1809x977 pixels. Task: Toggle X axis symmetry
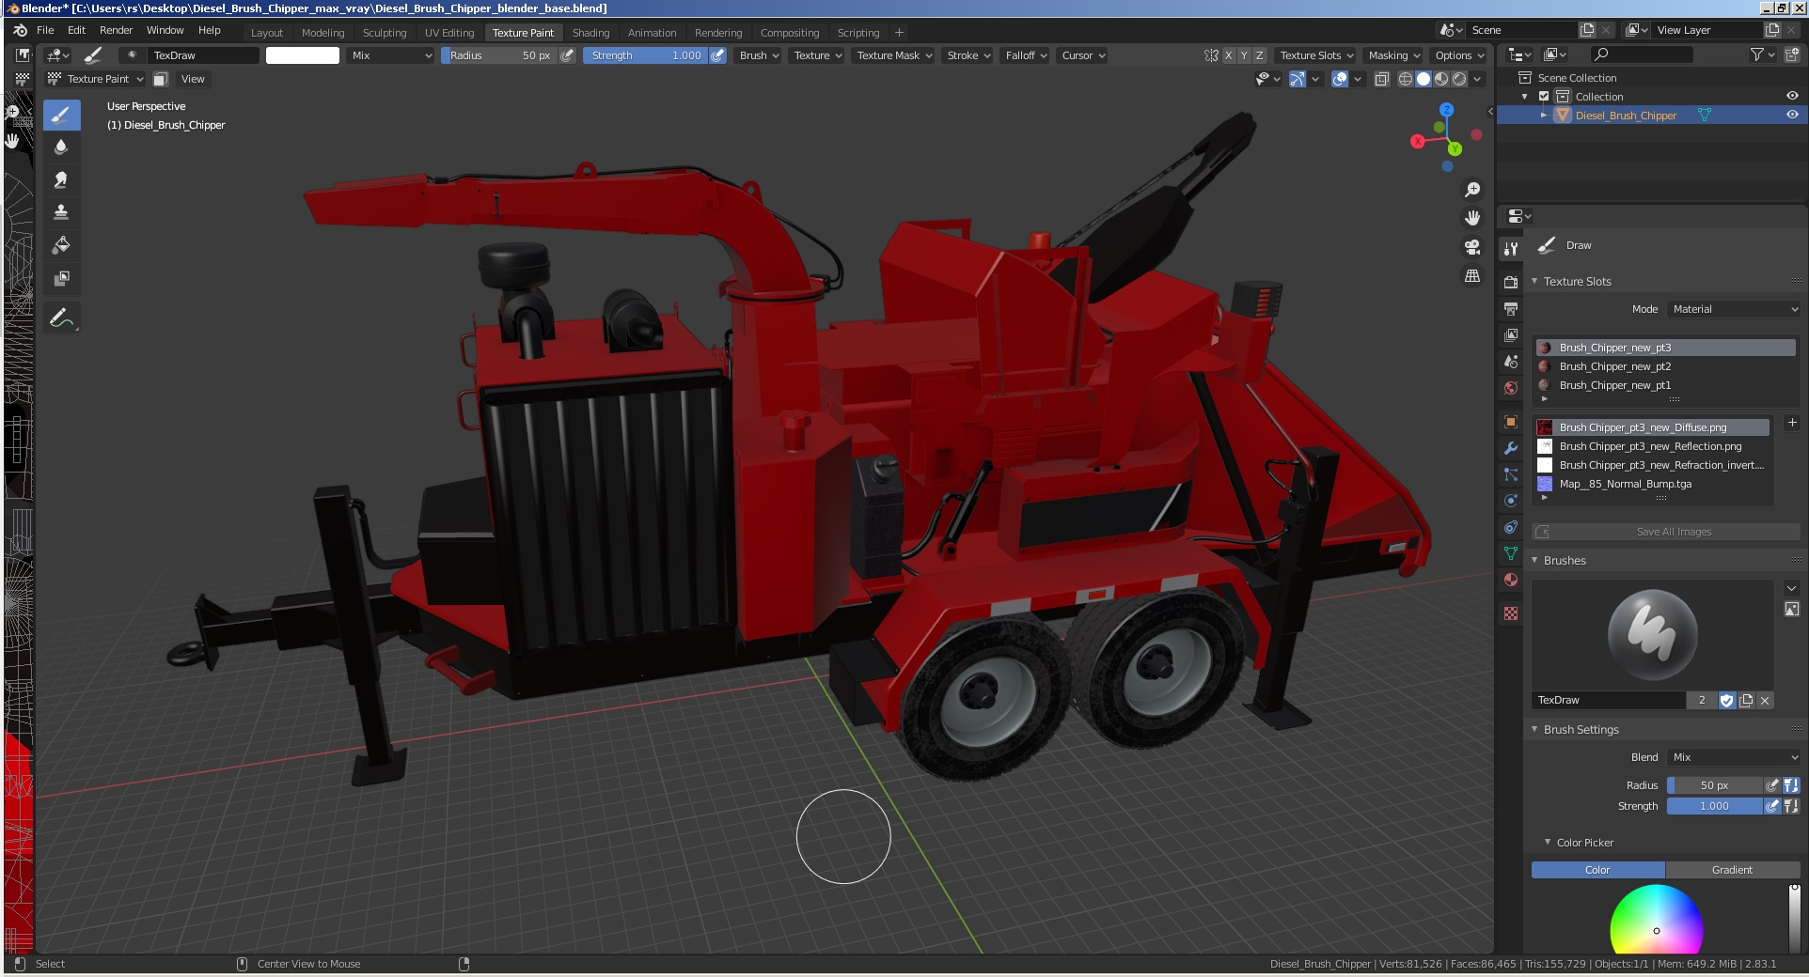[1228, 55]
